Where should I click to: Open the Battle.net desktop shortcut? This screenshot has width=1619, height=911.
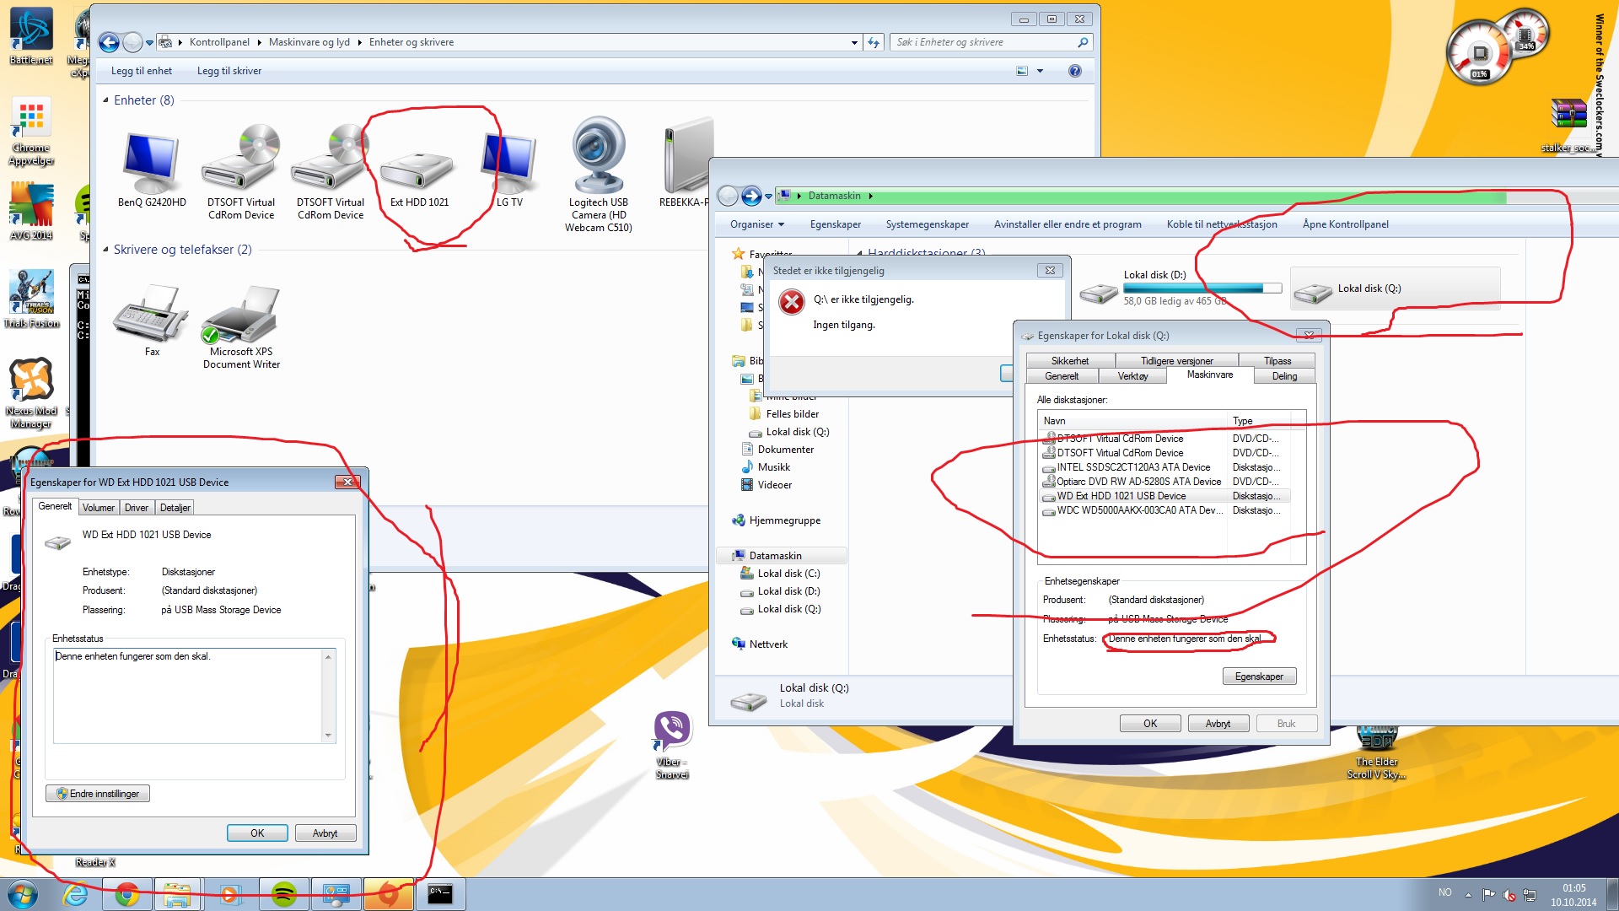31,37
